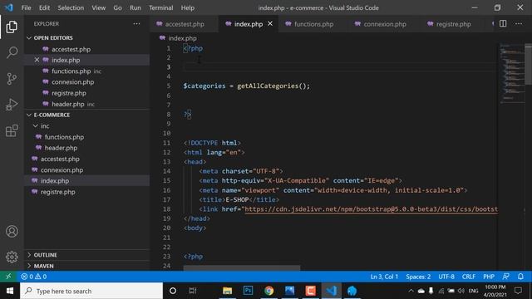This screenshot has height=299, width=532.
Task: Expand the Maven section
Action: 29,266
